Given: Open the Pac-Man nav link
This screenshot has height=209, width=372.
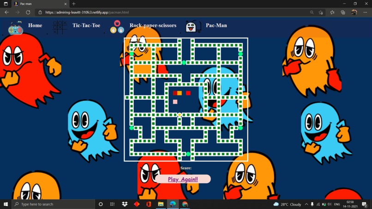Looking at the screenshot, I should click(216, 25).
